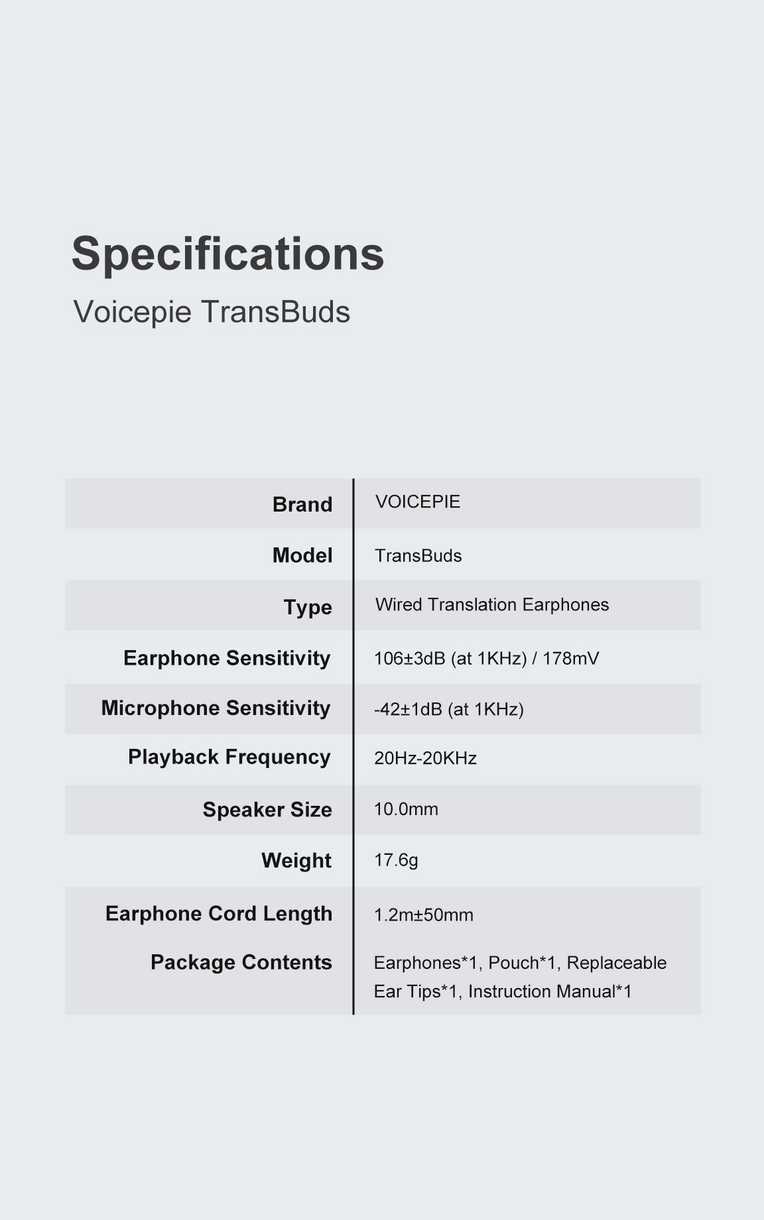Click the Package Contents label
This screenshot has height=1220, width=764.
241,962
